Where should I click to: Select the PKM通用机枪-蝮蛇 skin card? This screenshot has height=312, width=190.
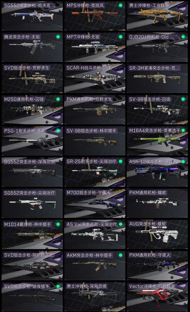pos(157,203)
